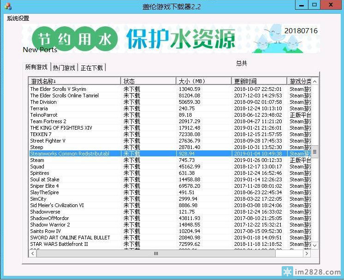Select the Terraria game row
Image resolution: width=344 pixels, height=280 pixels.
pyautogui.click(x=170, y=108)
